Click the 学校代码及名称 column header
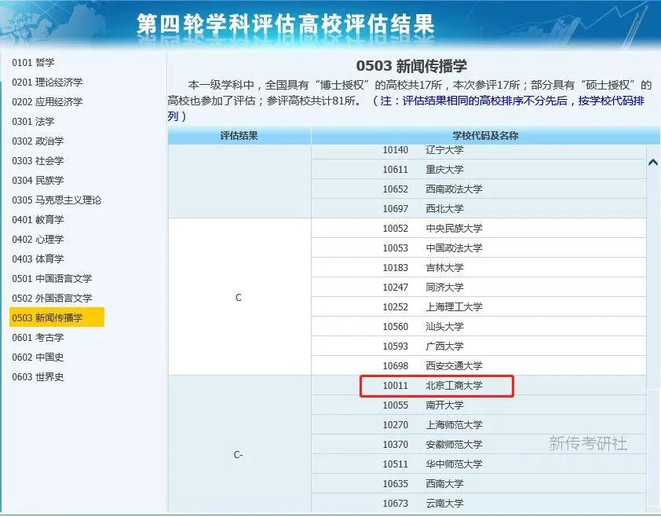Viewport: 661px width, 517px height. (485, 135)
